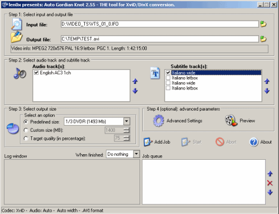
Task: Click Video info MPEG2 720x576 text
Action: click(x=79, y=49)
